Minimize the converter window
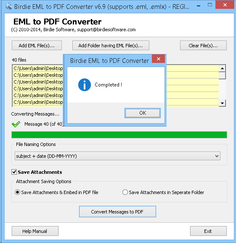This screenshot has height=243, width=236. 199,6
